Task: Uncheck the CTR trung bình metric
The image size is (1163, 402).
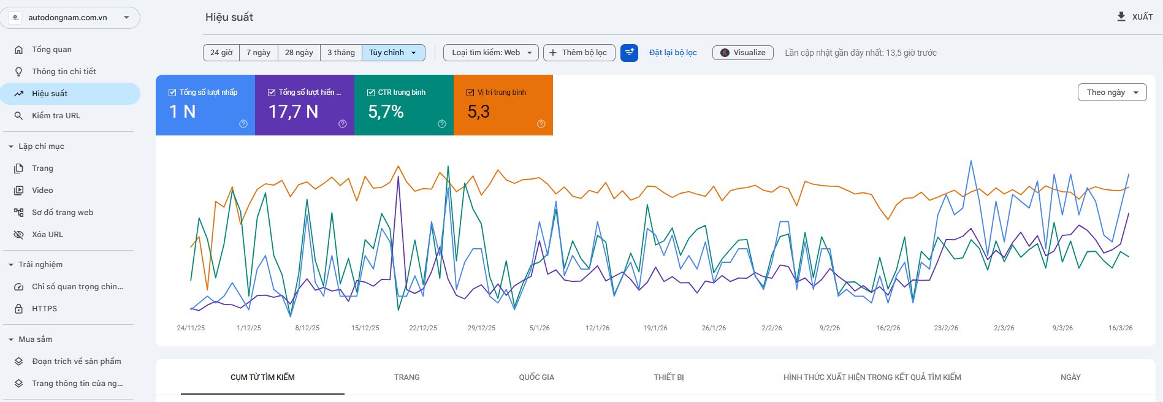Action: 371,93
